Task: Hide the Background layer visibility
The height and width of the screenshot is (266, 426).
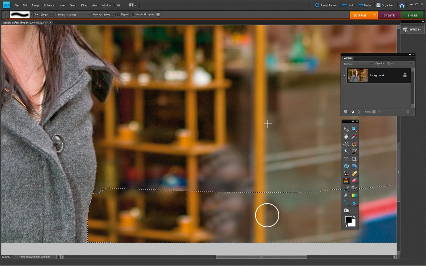Action: click(343, 75)
